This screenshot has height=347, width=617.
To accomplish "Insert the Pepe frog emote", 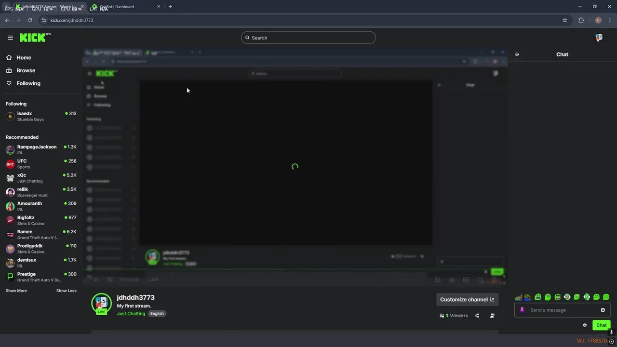I will pos(528,297).
